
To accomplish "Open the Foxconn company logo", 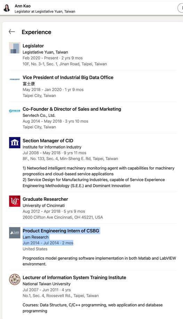I will pos(15,79).
